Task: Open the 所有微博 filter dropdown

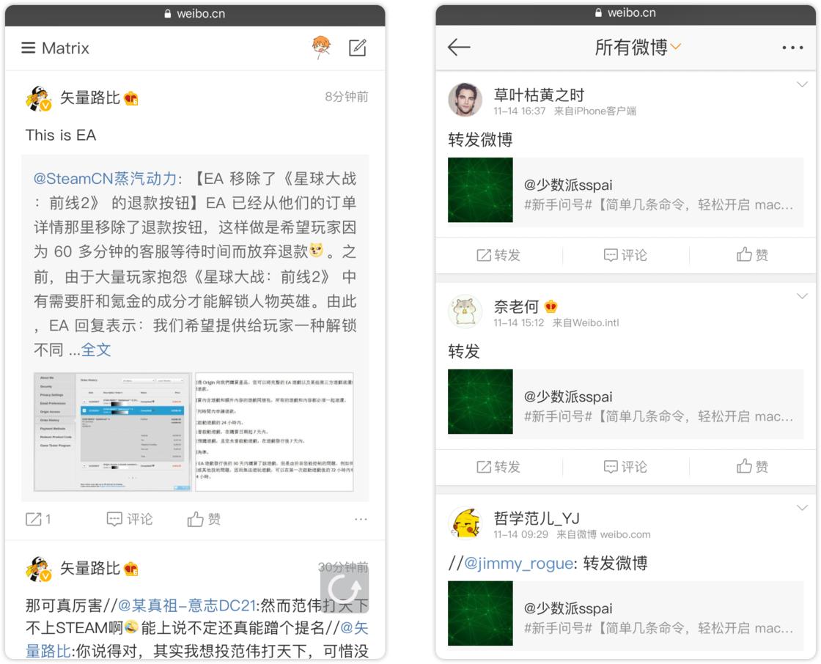Action: 637,47
